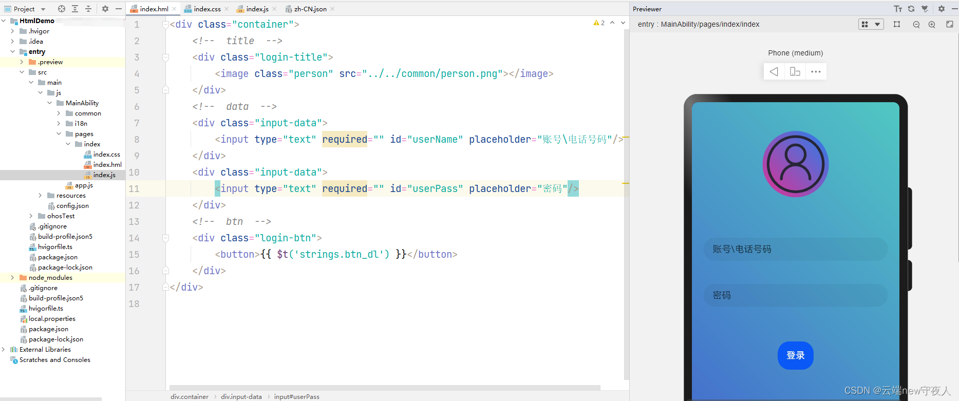Click the debug plug icon in Previewer

925,9
